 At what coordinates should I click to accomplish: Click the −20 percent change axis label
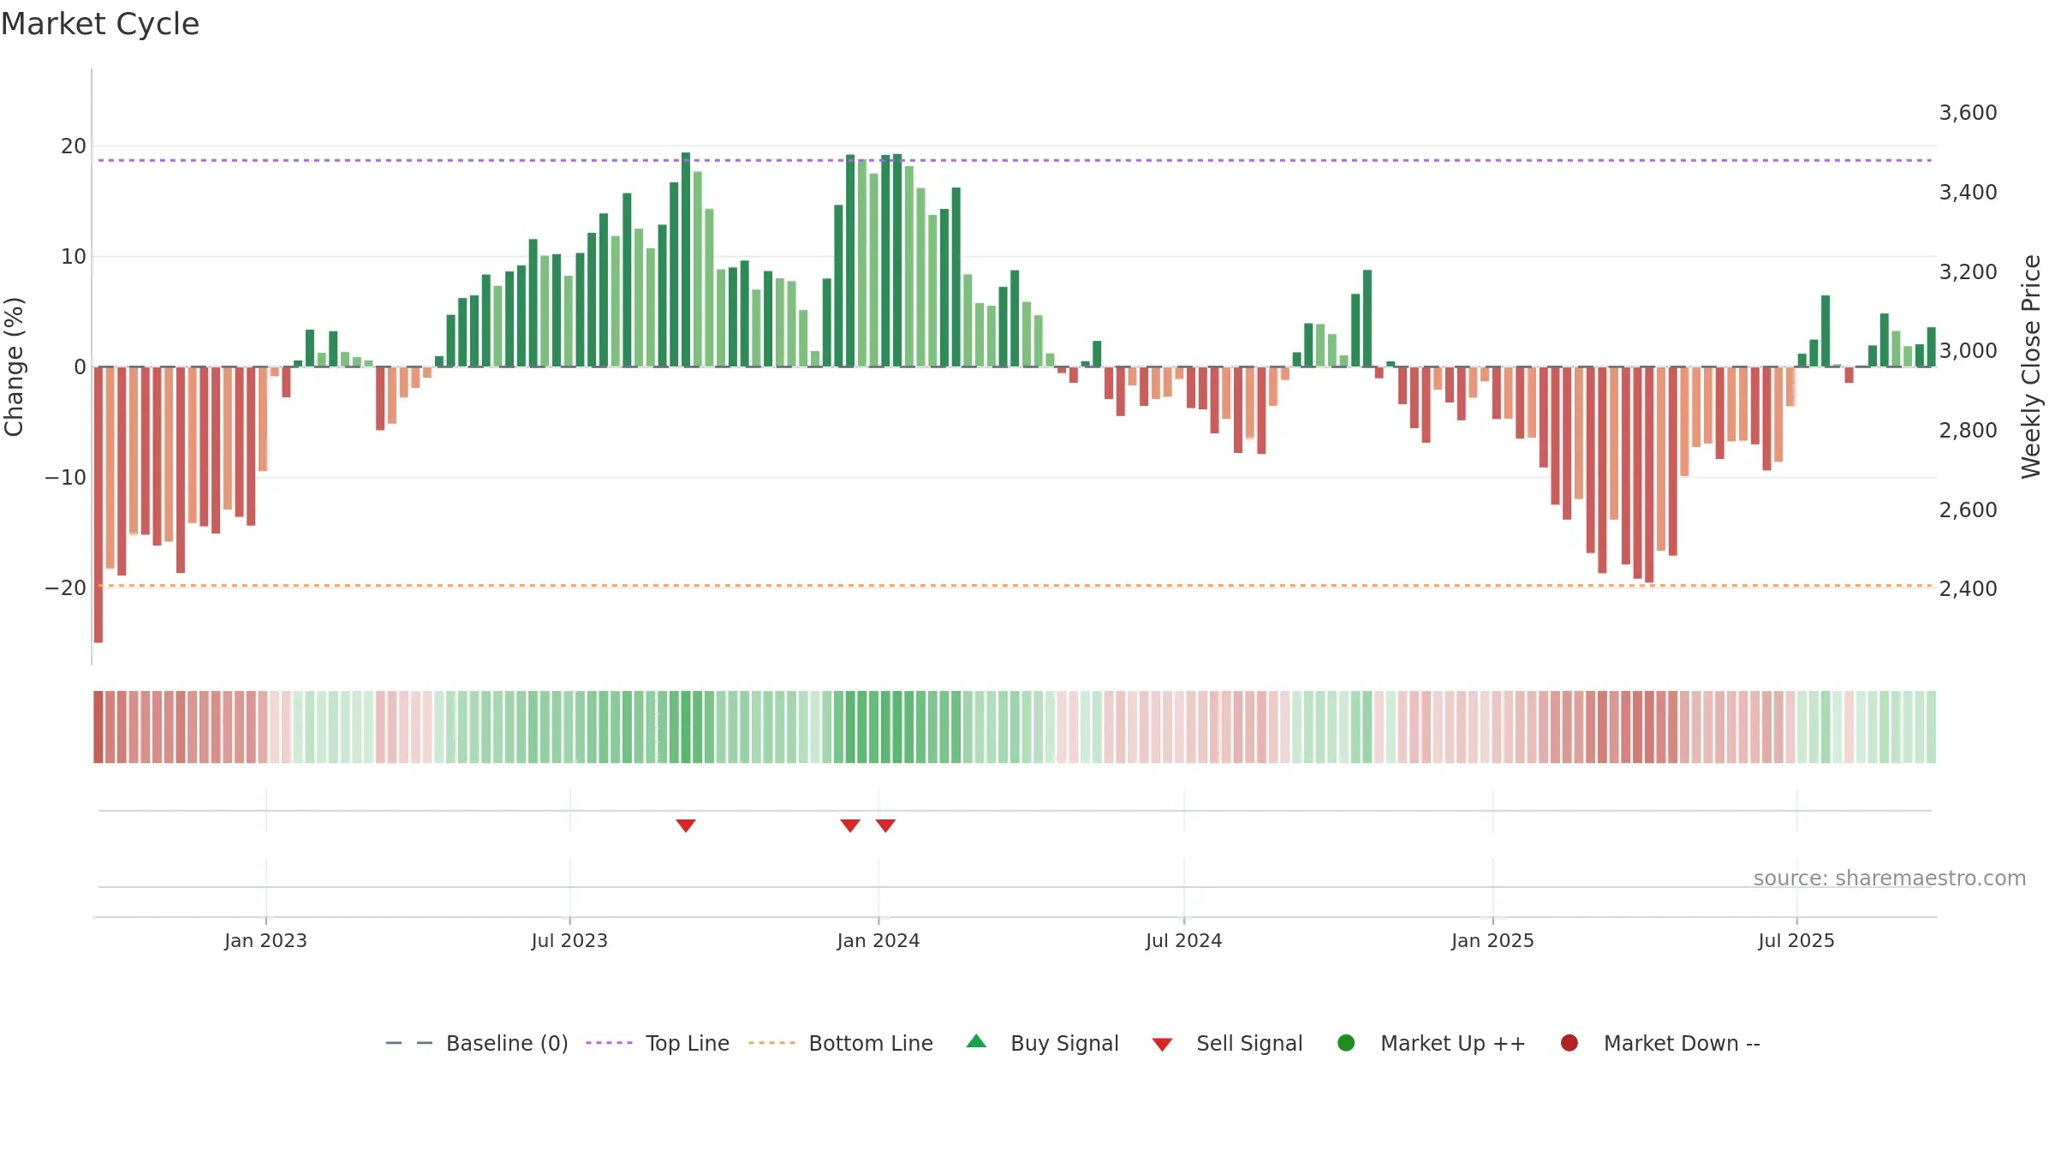[66, 588]
